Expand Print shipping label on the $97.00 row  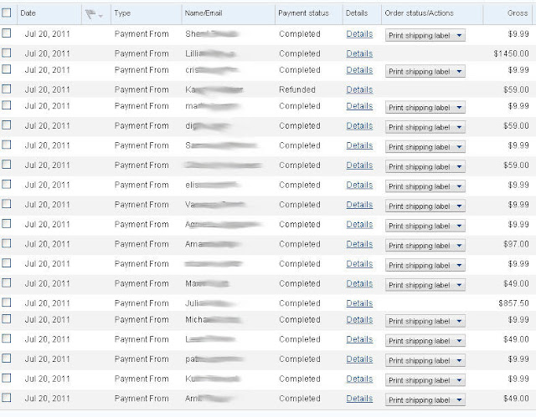pyautogui.click(x=425, y=246)
